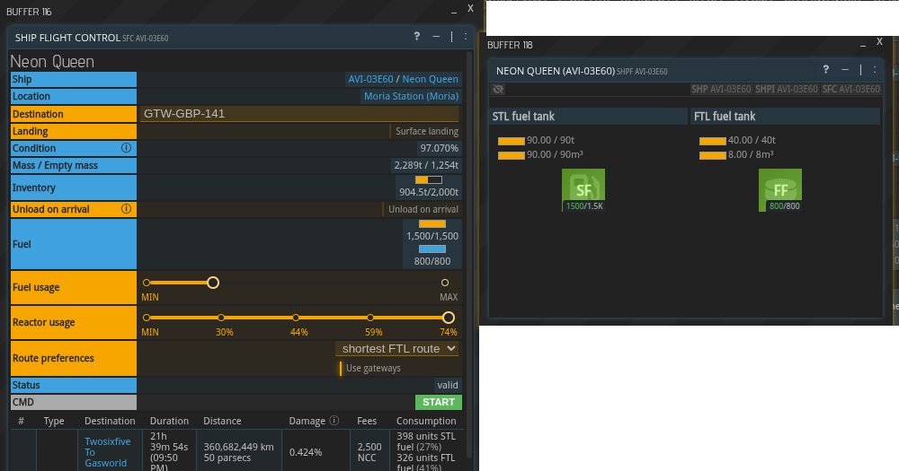Screen dimensions: 899x471
Task: Open options menu dots in Ship Flight Control
Action: [x=465, y=37]
